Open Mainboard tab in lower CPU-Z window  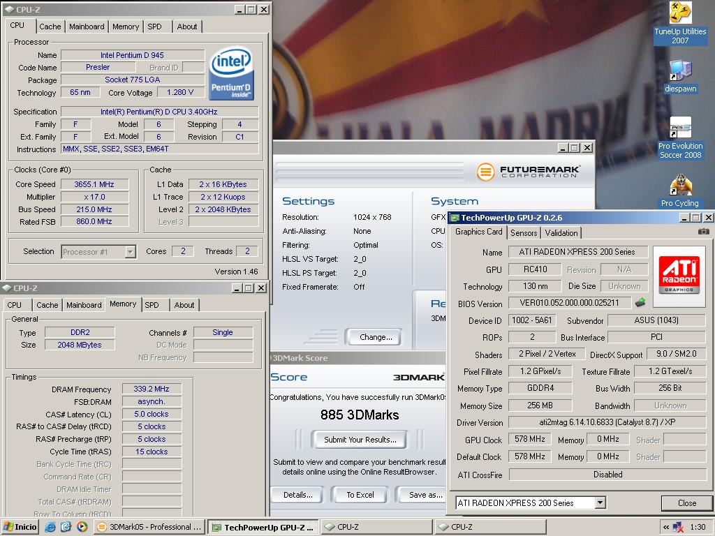(x=84, y=305)
